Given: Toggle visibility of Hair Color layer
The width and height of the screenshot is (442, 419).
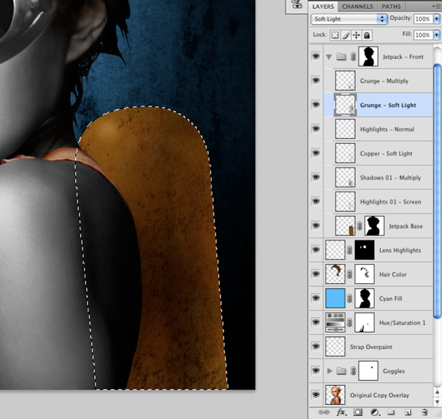Looking at the screenshot, I should point(316,274).
